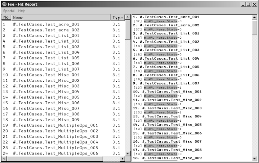Open the Help menu

tap(22, 11)
